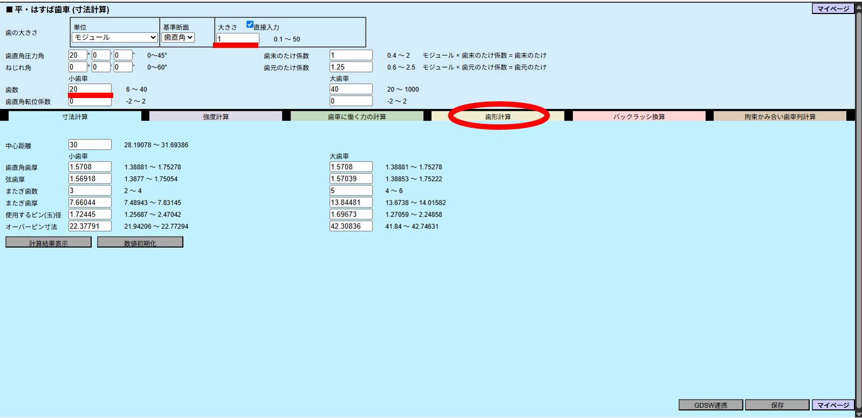Open the 強度計算 tab
Viewport: 862px width, 418px height.
click(216, 116)
